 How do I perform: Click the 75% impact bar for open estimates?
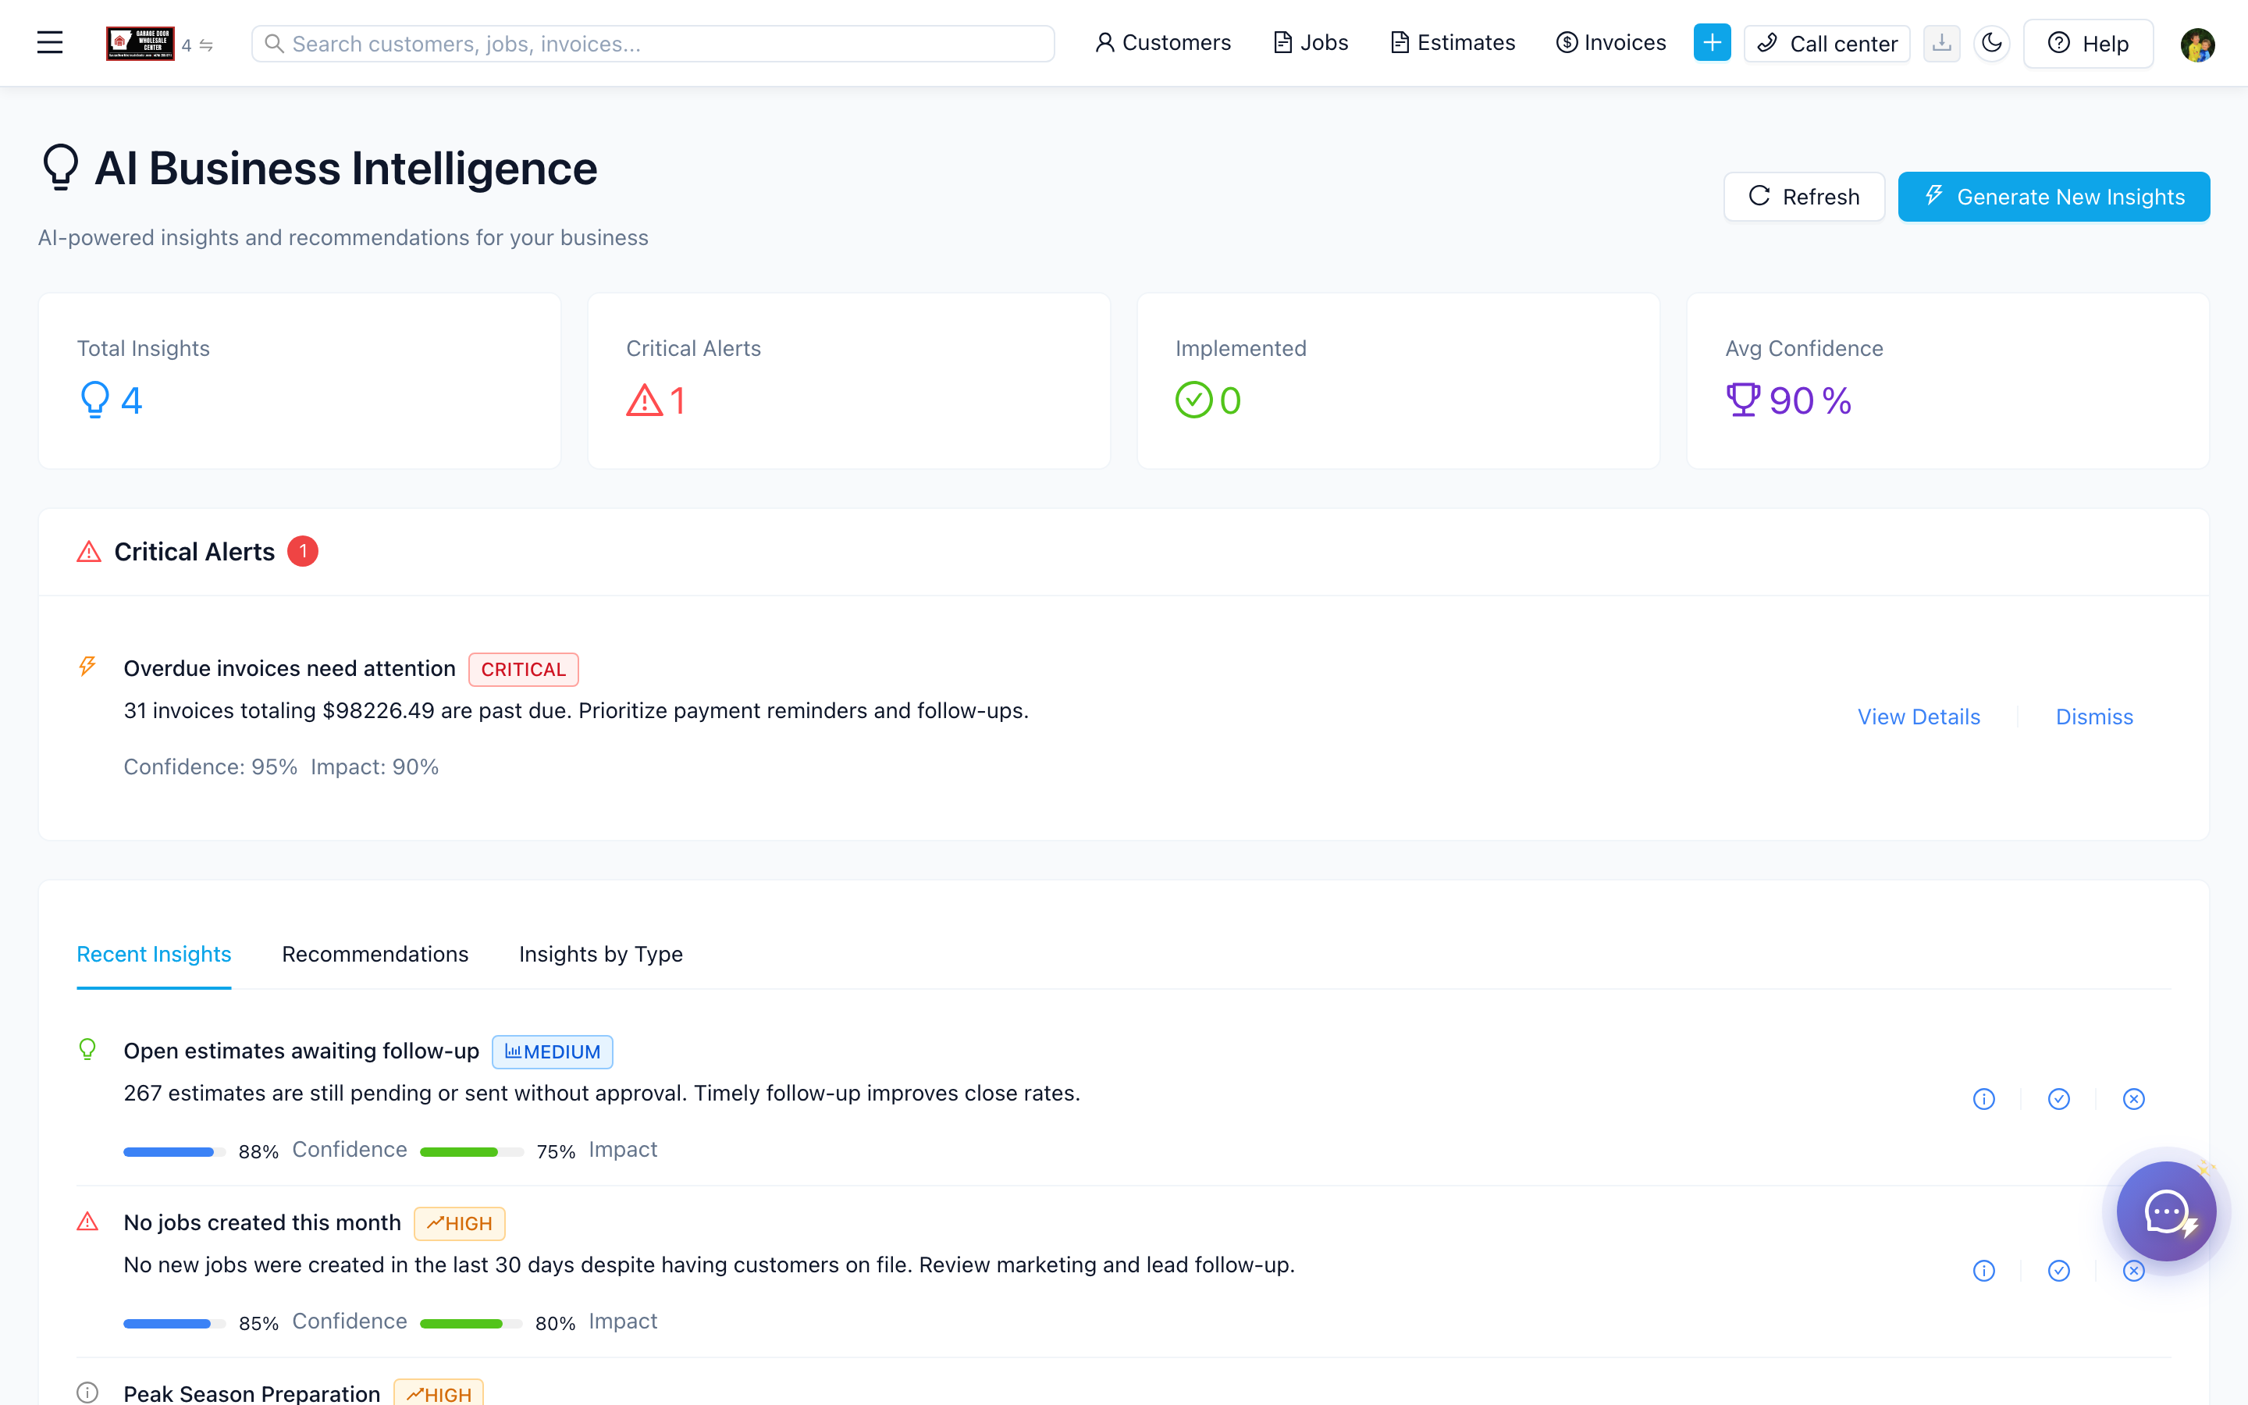[x=472, y=1152]
